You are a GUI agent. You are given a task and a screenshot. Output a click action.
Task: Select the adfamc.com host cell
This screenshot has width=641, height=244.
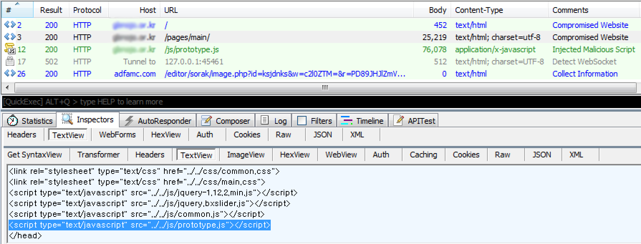135,74
